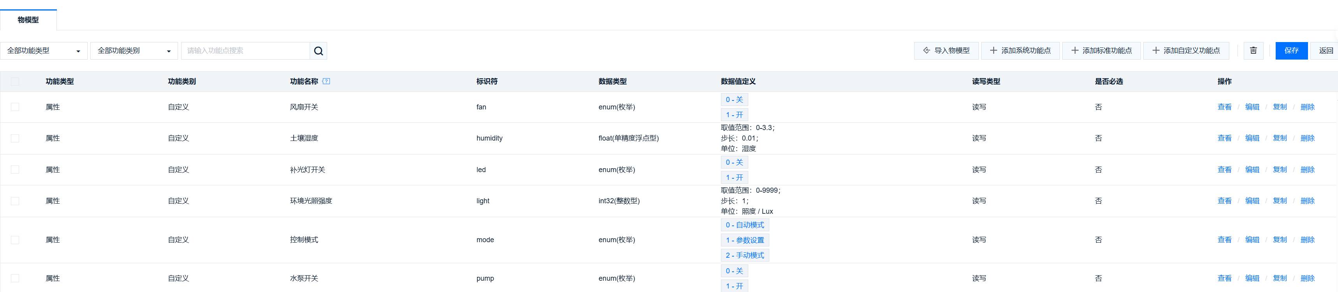The width and height of the screenshot is (1338, 292).
Task: Click the 补光灯开关 function name cell
Action: click(x=307, y=170)
